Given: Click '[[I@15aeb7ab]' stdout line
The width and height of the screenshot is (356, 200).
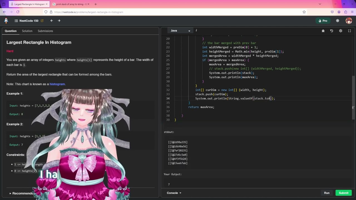Looking at the screenshot, I should click(178, 163).
